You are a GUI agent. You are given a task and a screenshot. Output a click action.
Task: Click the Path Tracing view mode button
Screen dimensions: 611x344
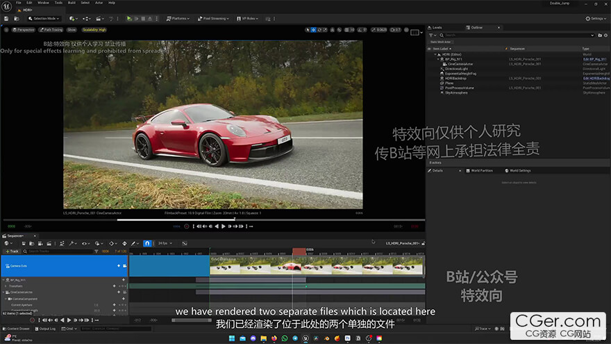pyautogui.click(x=51, y=30)
